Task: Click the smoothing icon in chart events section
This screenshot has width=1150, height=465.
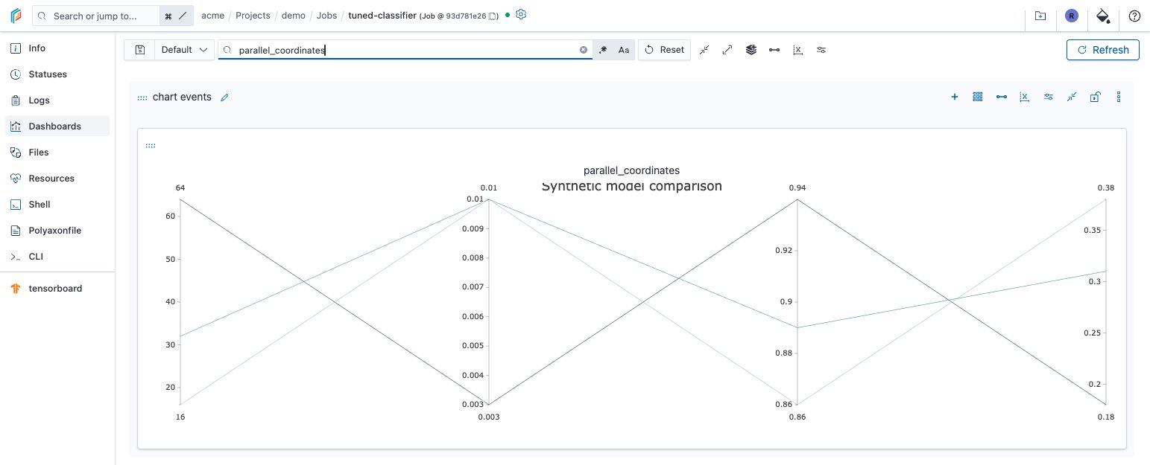Action: coord(1002,97)
